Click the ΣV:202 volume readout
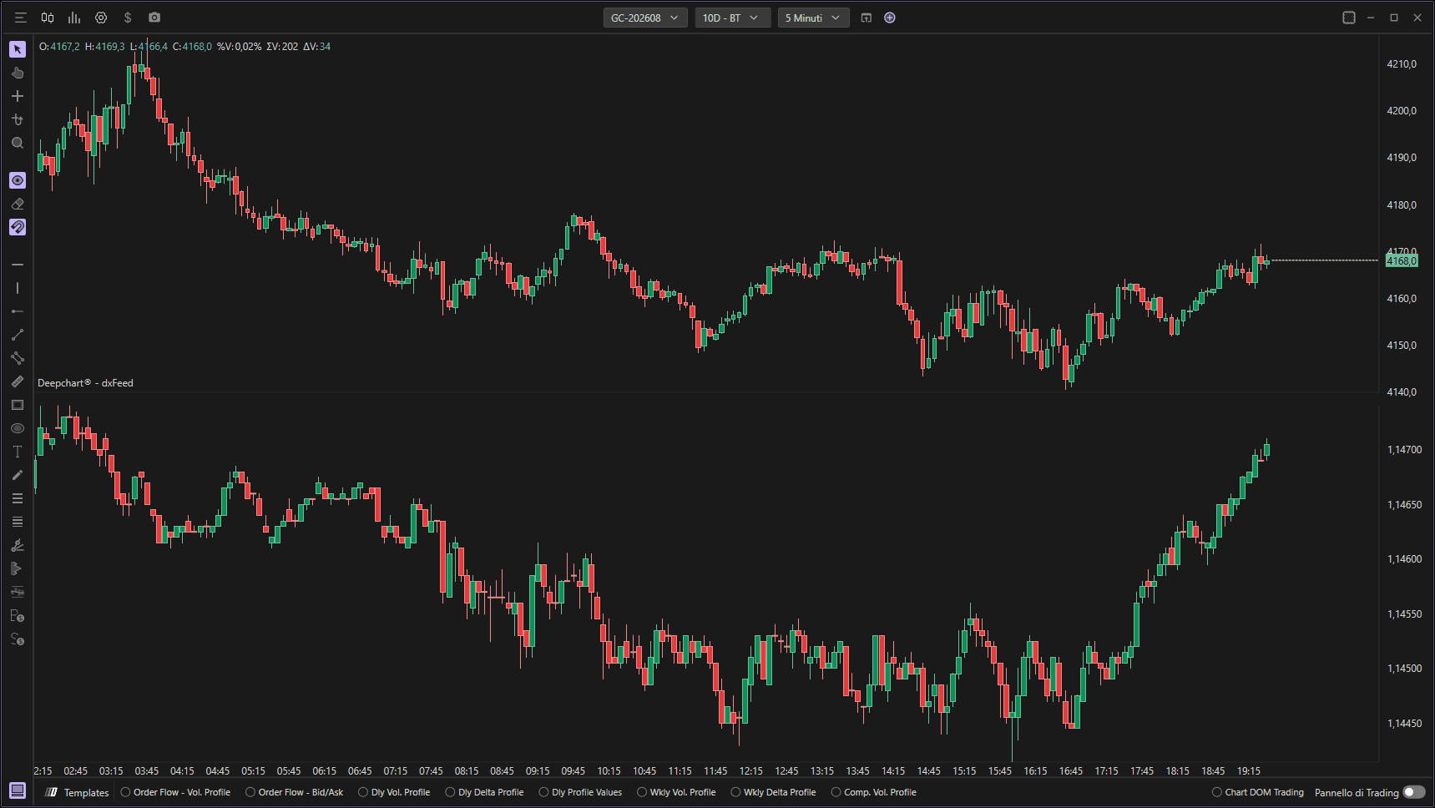The height and width of the screenshot is (808, 1435). [x=282, y=47]
